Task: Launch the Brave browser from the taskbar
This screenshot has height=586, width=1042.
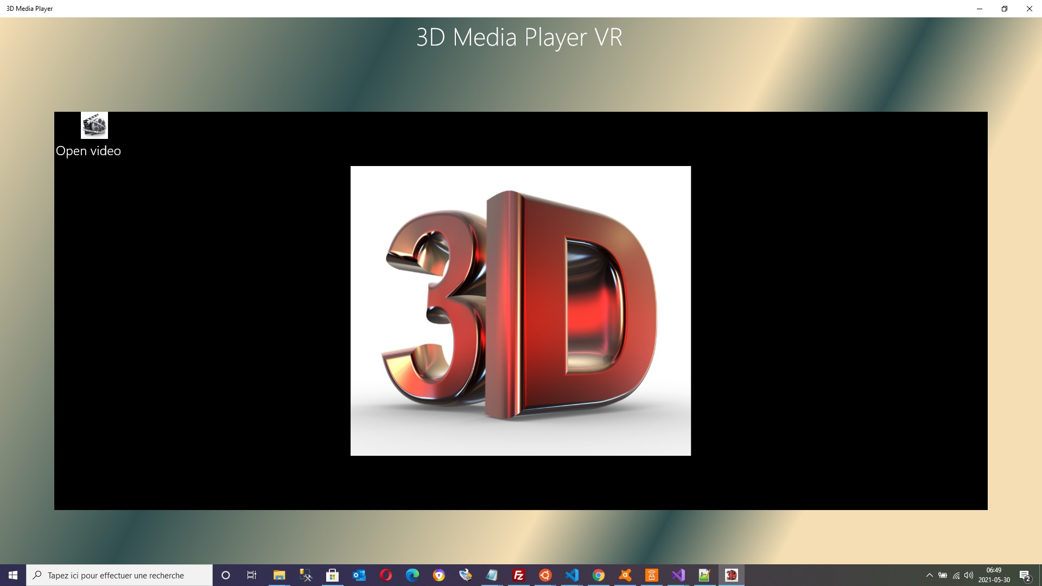Action: point(439,575)
